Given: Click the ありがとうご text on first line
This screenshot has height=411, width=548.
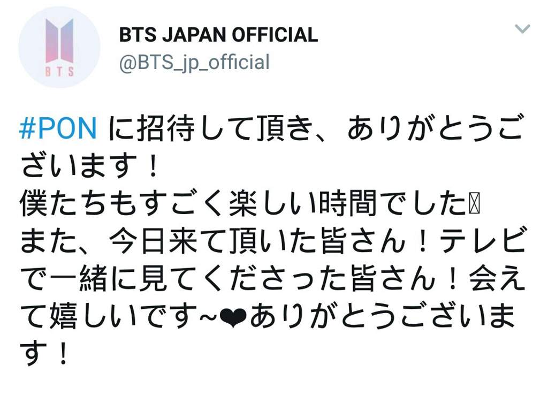Looking at the screenshot, I should coord(436,128).
